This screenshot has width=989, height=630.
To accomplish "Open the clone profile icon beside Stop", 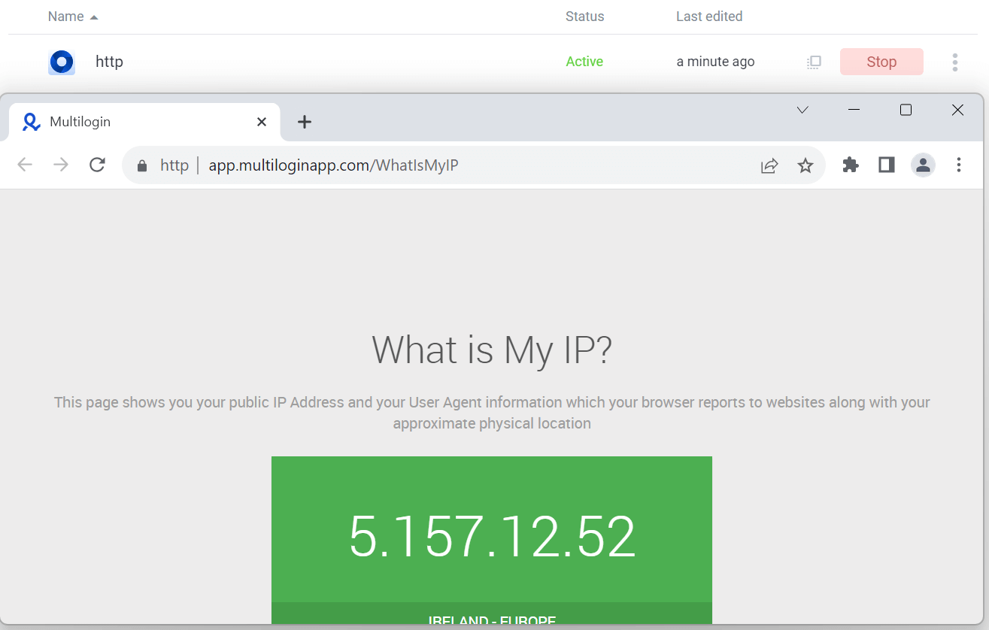I will tap(814, 62).
